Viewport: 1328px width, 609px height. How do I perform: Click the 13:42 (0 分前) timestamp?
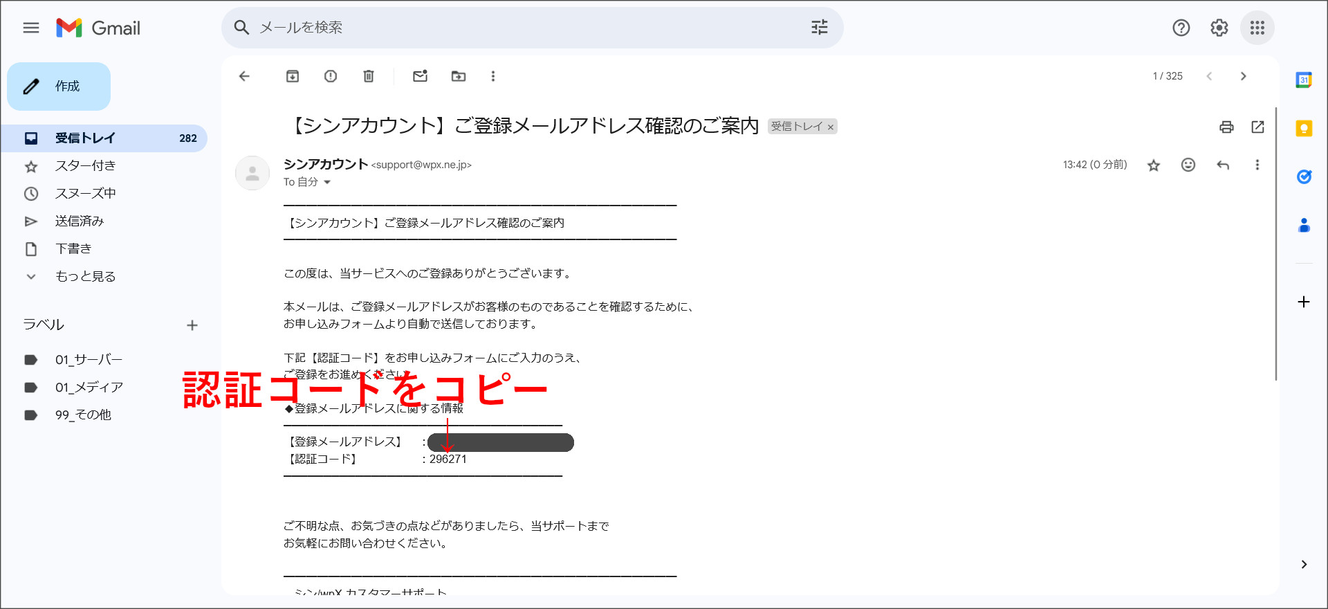tap(1095, 165)
